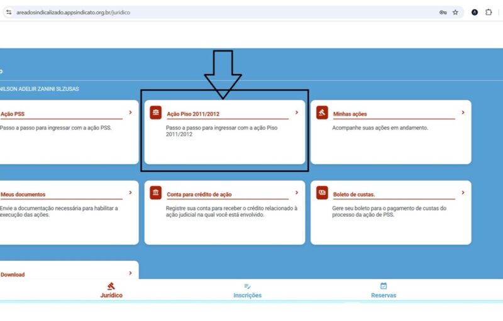
Task: Expand the Ação Piso 2011/2012 chevron arrow
Action: click(296, 112)
